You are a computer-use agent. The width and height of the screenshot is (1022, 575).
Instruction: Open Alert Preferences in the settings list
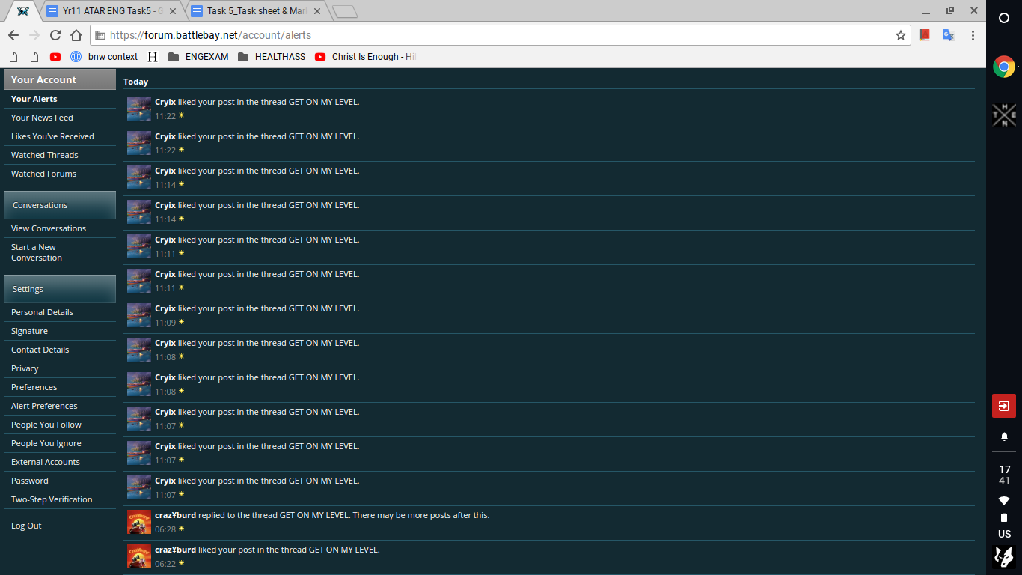click(44, 406)
